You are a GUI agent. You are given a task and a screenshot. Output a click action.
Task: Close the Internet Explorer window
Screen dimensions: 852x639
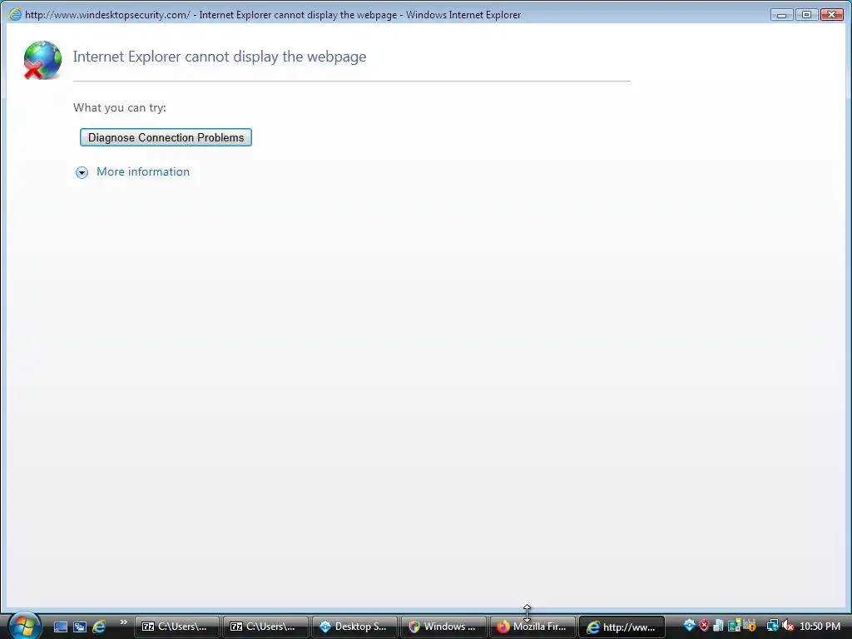click(831, 15)
